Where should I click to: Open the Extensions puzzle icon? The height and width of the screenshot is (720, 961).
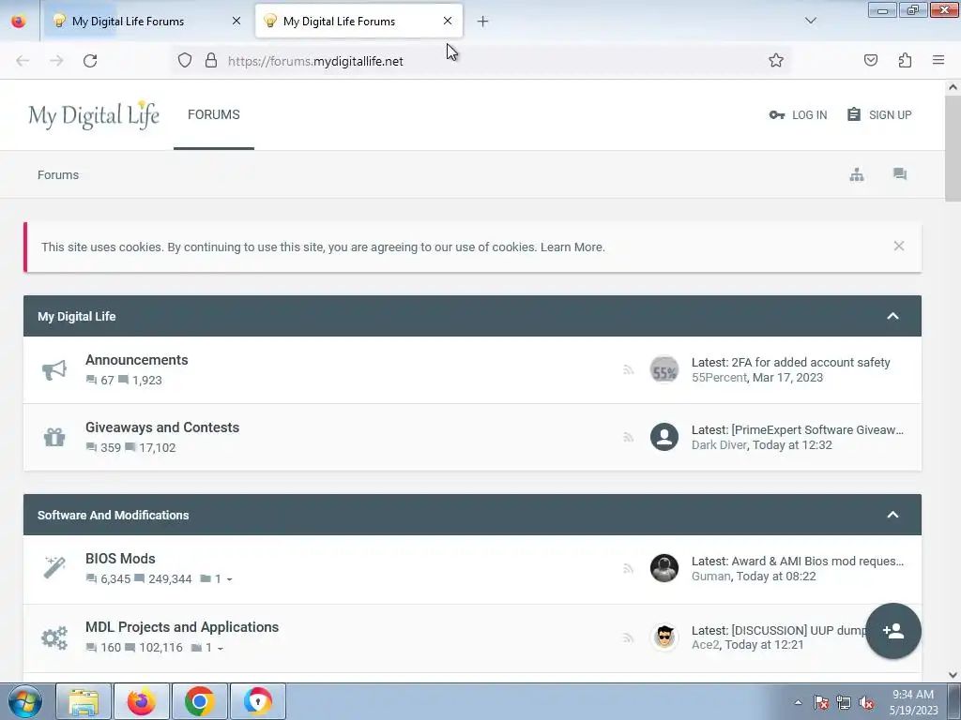click(x=905, y=60)
